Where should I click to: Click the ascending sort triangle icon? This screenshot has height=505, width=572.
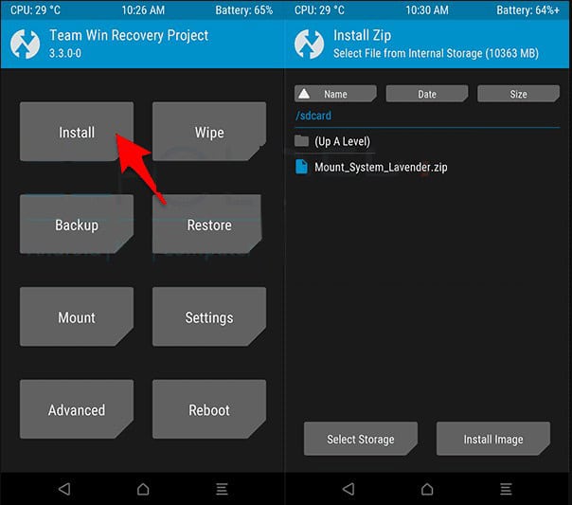point(304,94)
